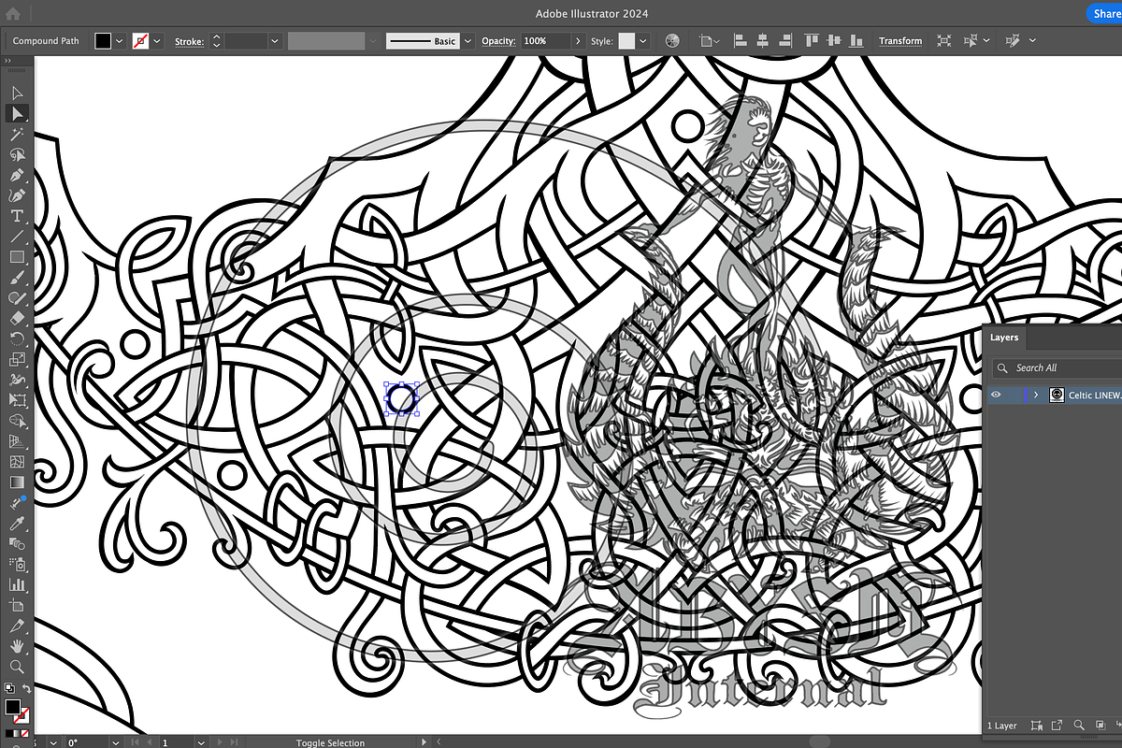The width and height of the screenshot is (1122, 748).
Task: Select the Lasso tool
Action: pos(17,154)
